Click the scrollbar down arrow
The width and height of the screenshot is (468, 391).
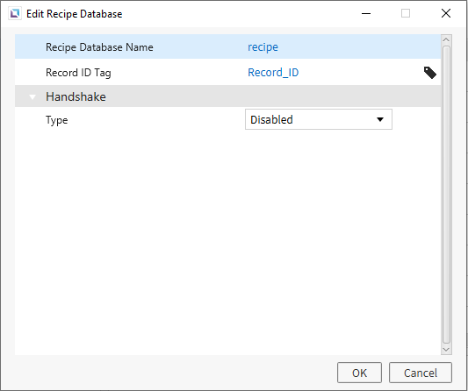446,349
